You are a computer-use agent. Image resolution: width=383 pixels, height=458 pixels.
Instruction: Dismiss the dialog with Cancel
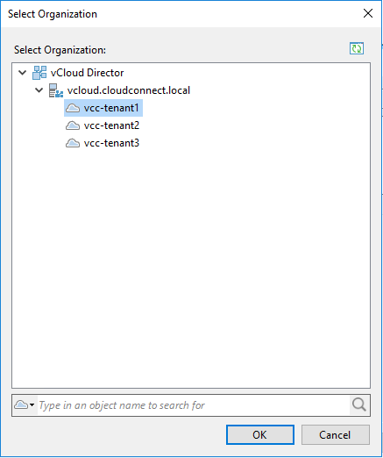[335, 434]
